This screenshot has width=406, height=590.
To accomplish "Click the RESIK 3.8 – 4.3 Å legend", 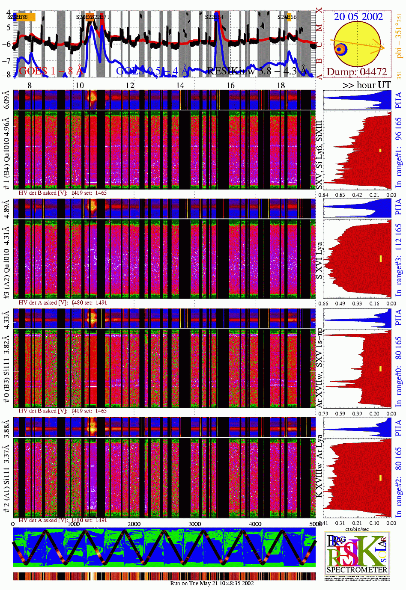I will 257,71.
